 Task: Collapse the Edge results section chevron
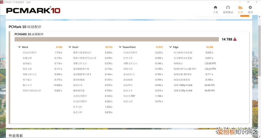[x=170, y=47]
